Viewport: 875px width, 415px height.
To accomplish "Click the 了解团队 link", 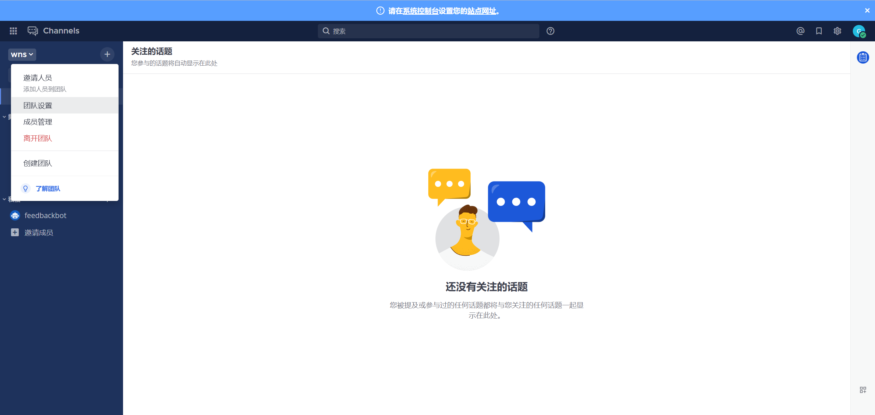I will point(48,189).
